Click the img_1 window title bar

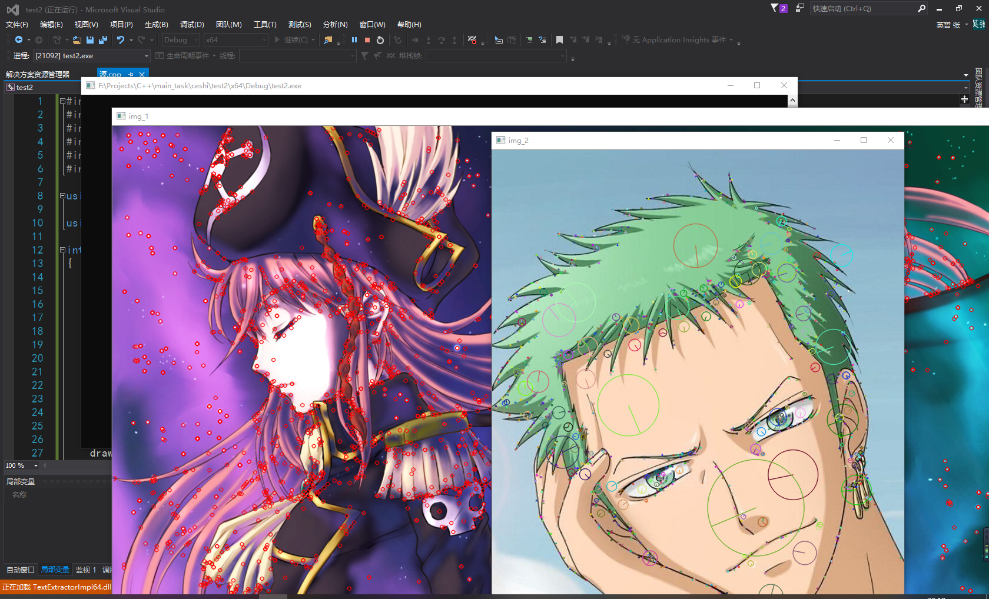coord(550,116)
